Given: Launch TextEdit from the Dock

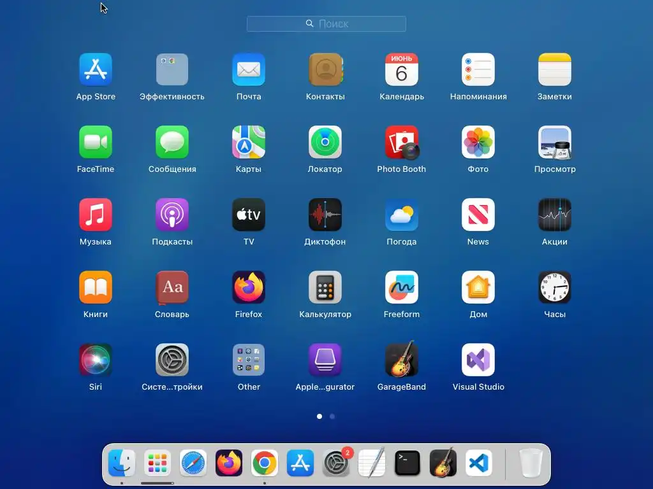Looking at the screenshot, I should click(x=372, y=463).
